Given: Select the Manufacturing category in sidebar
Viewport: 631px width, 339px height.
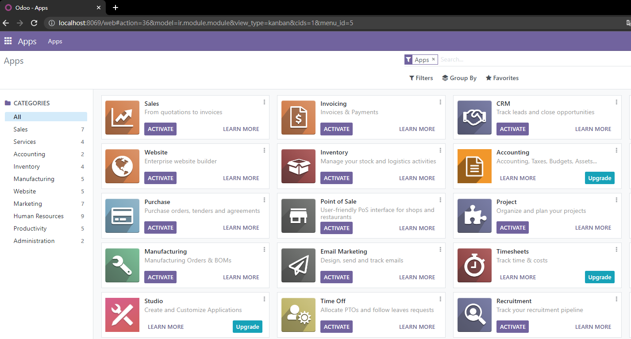Looking at the screenshot, I should [46, 179].
